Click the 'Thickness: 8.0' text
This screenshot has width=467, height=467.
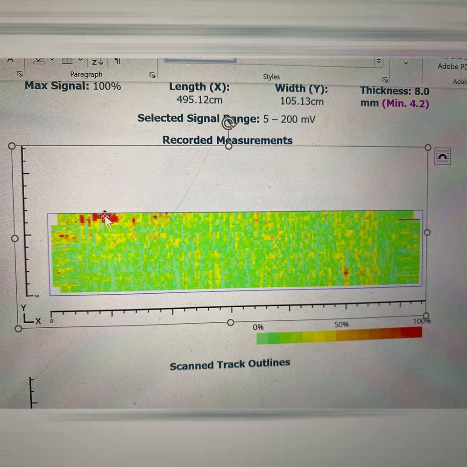click(x=395, y=91)
